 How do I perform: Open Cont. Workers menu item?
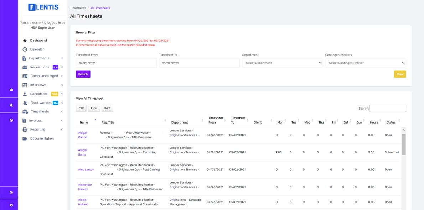pyautogui.click(x=41, y=103)
